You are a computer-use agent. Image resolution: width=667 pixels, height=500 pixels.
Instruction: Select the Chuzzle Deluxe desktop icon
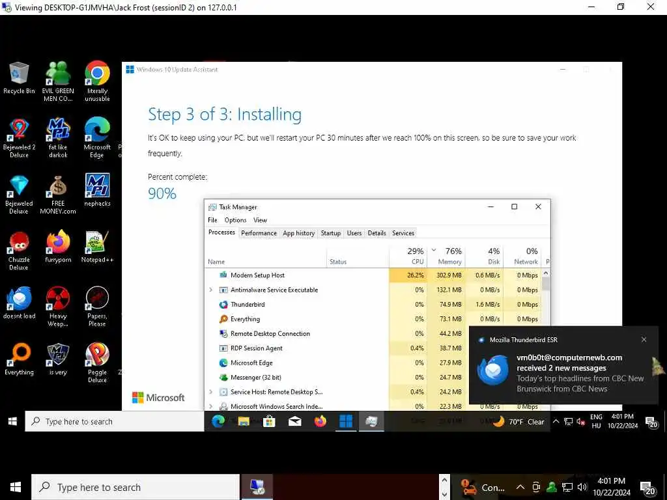point(19,250)
